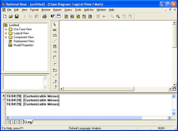Image resolution: width=178 pixels, height=131 pixels.
Task: Open the Query menu
Action: (68, 10)
